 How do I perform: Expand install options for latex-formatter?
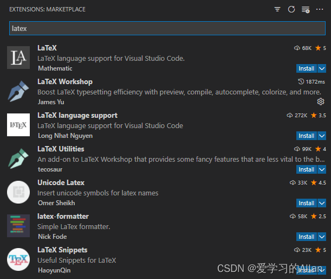[x=322, y=237]
